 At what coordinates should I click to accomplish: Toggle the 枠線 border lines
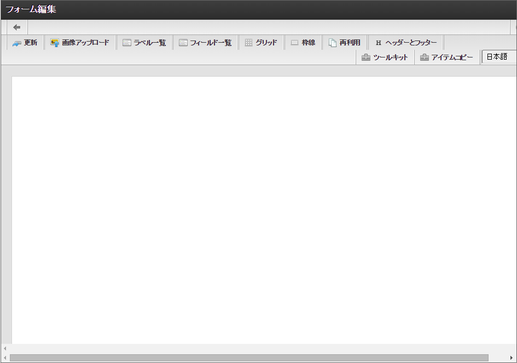303,42
